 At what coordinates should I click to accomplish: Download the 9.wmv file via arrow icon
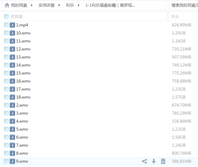click(154, 161)
